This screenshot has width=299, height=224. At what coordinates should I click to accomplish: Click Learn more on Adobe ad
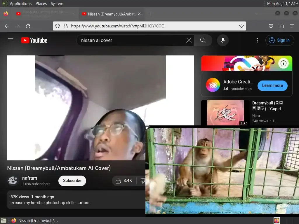coord(272,85)
